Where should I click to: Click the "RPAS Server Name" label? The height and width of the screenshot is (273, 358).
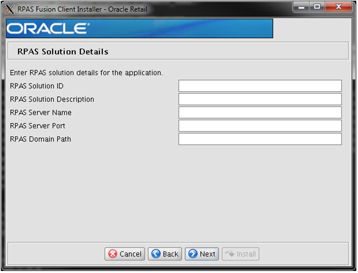point(41,113)
